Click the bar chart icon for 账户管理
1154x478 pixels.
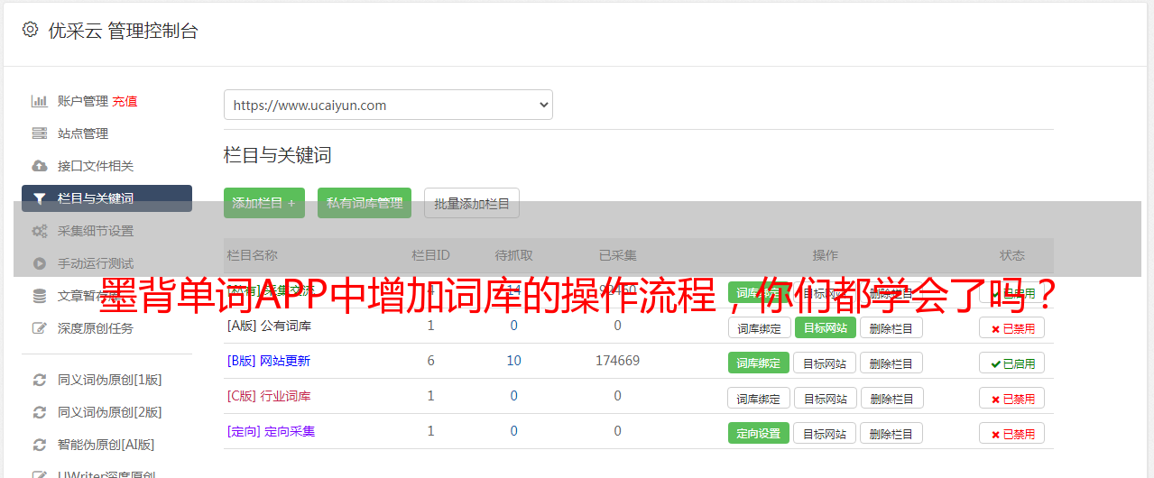(39, 101)
